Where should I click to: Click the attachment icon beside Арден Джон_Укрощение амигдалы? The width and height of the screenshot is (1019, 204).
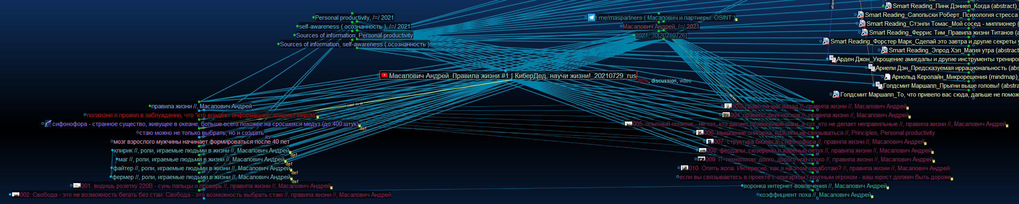click(833, 59)
